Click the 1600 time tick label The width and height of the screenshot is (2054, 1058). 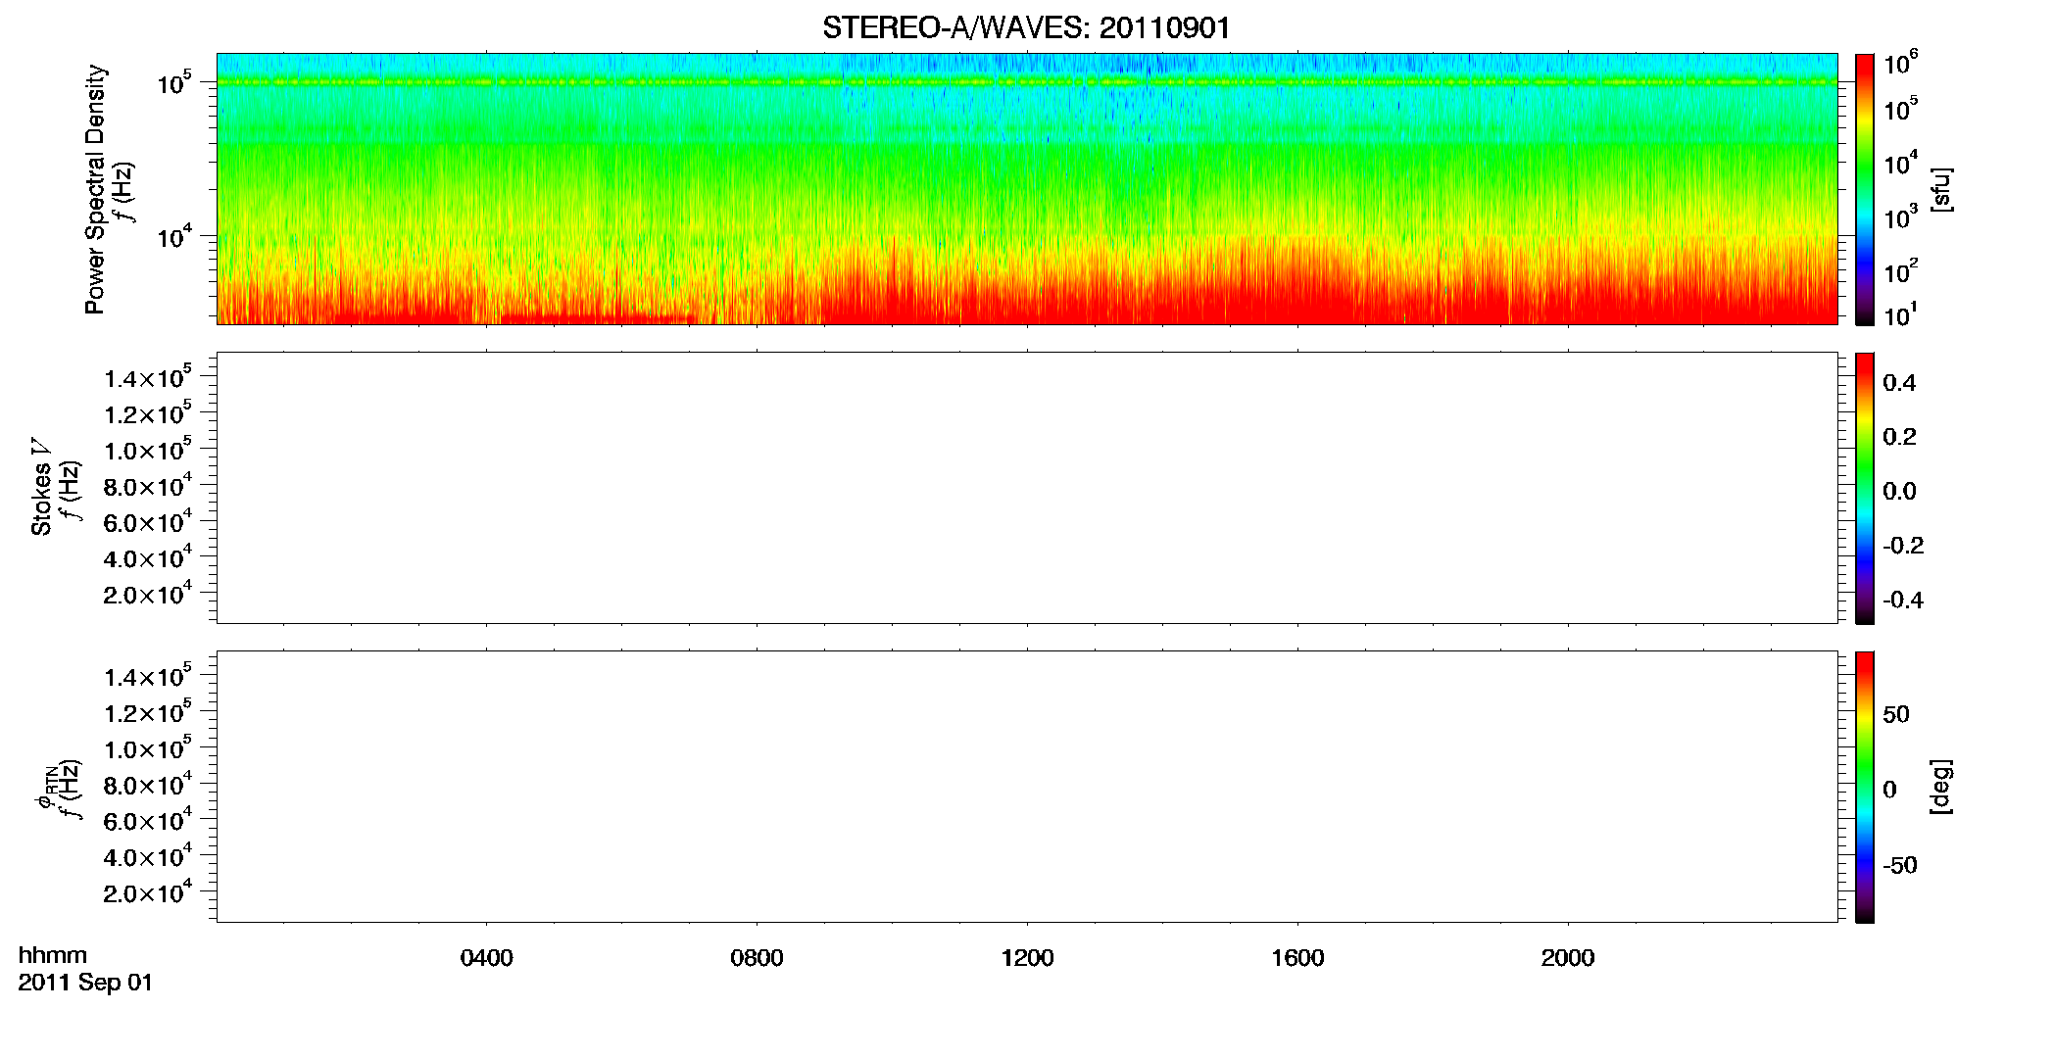(1297, 958)
